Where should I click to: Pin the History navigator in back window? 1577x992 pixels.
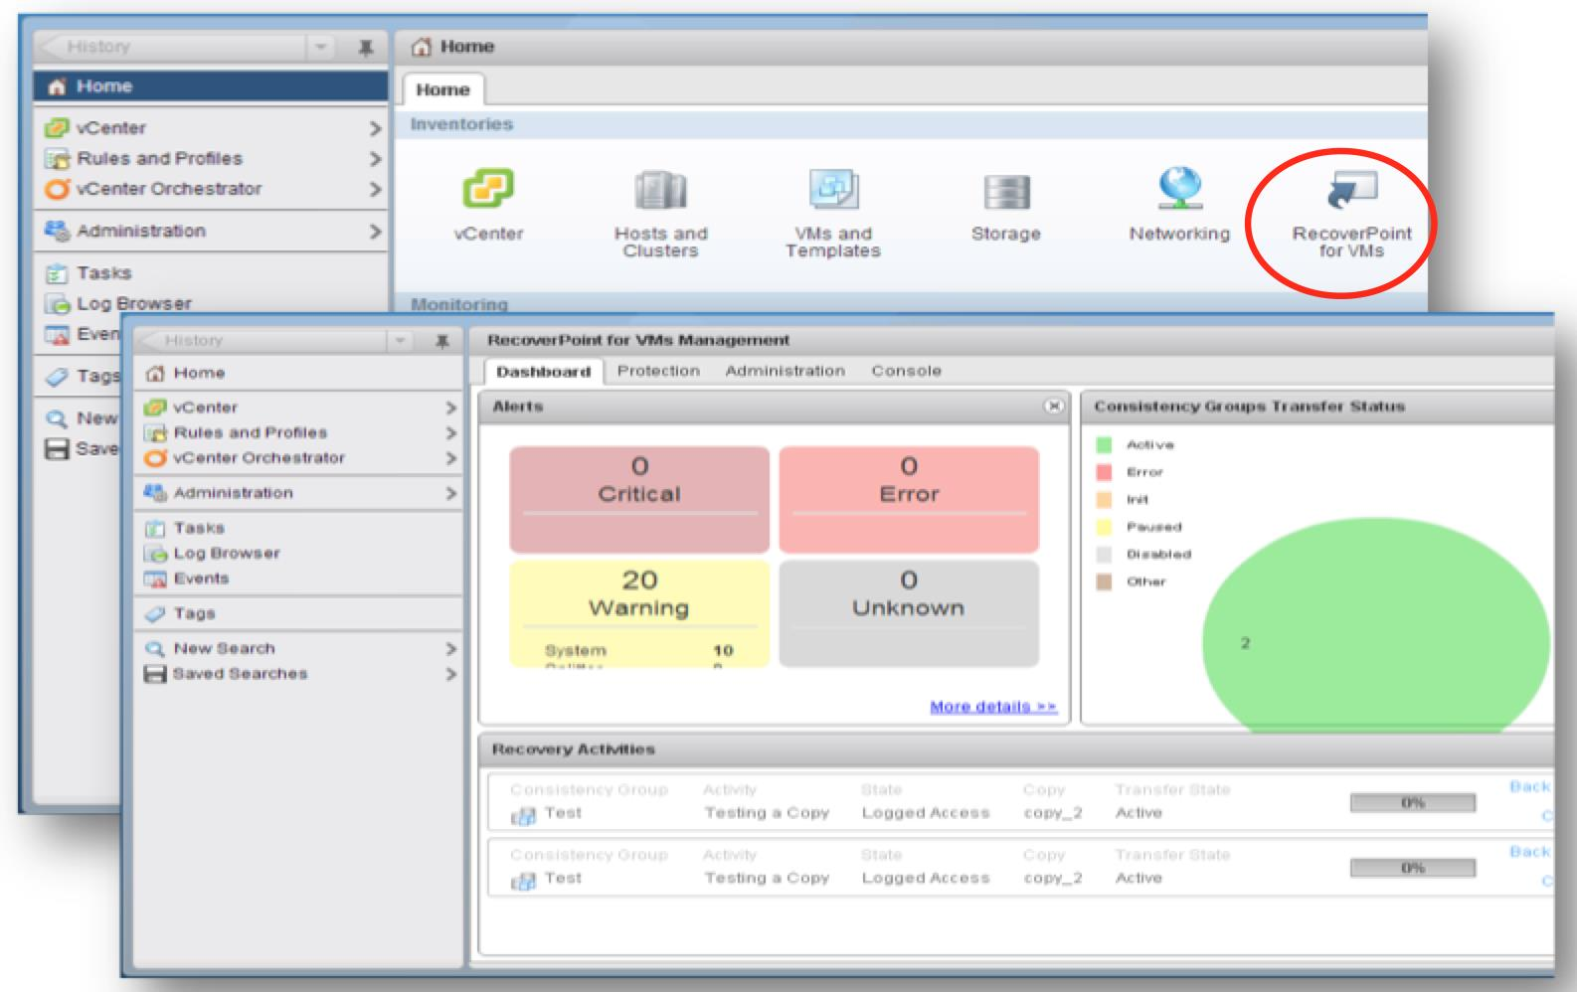(365, 47)
